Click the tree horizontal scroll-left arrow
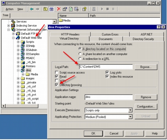167x140 pixels. tap(3, 106)
